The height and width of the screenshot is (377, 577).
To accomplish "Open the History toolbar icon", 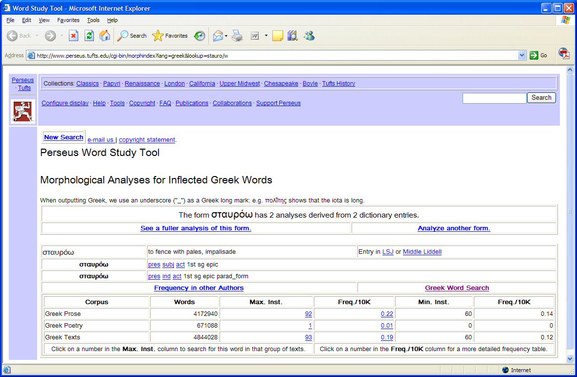I will [x=199, y=36].
